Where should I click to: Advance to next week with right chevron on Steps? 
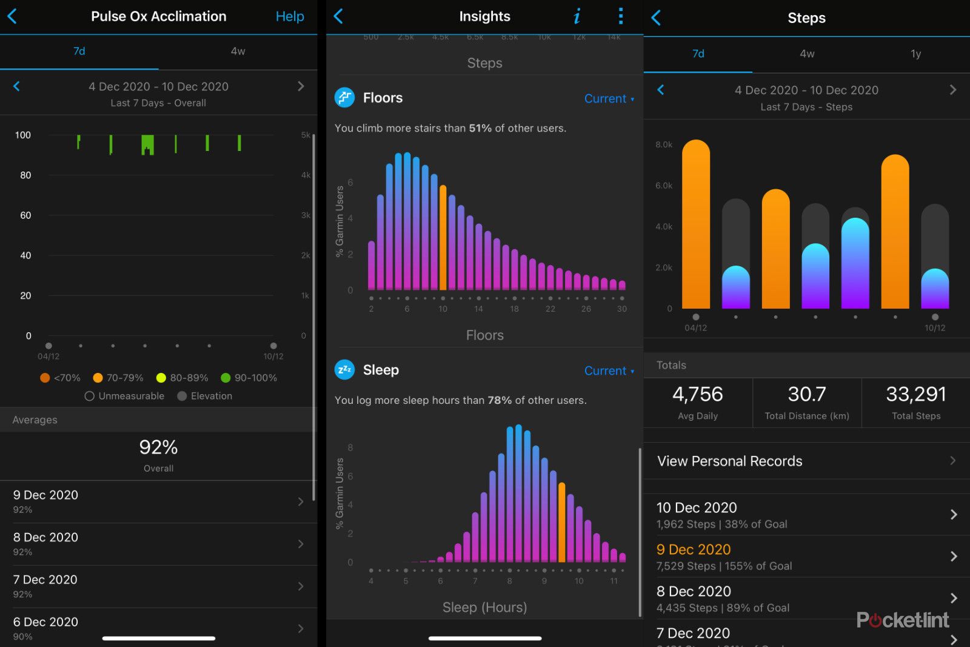tap(953, 90)
